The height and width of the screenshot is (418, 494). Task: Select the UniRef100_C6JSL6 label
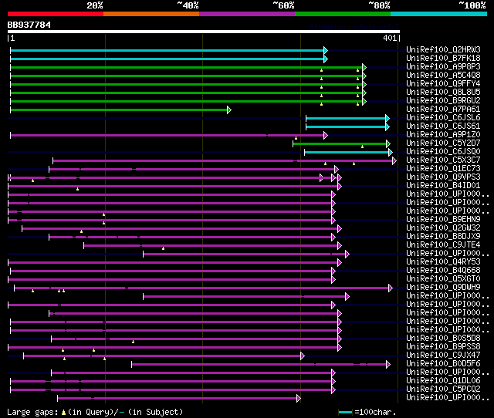tap(443, 118)
